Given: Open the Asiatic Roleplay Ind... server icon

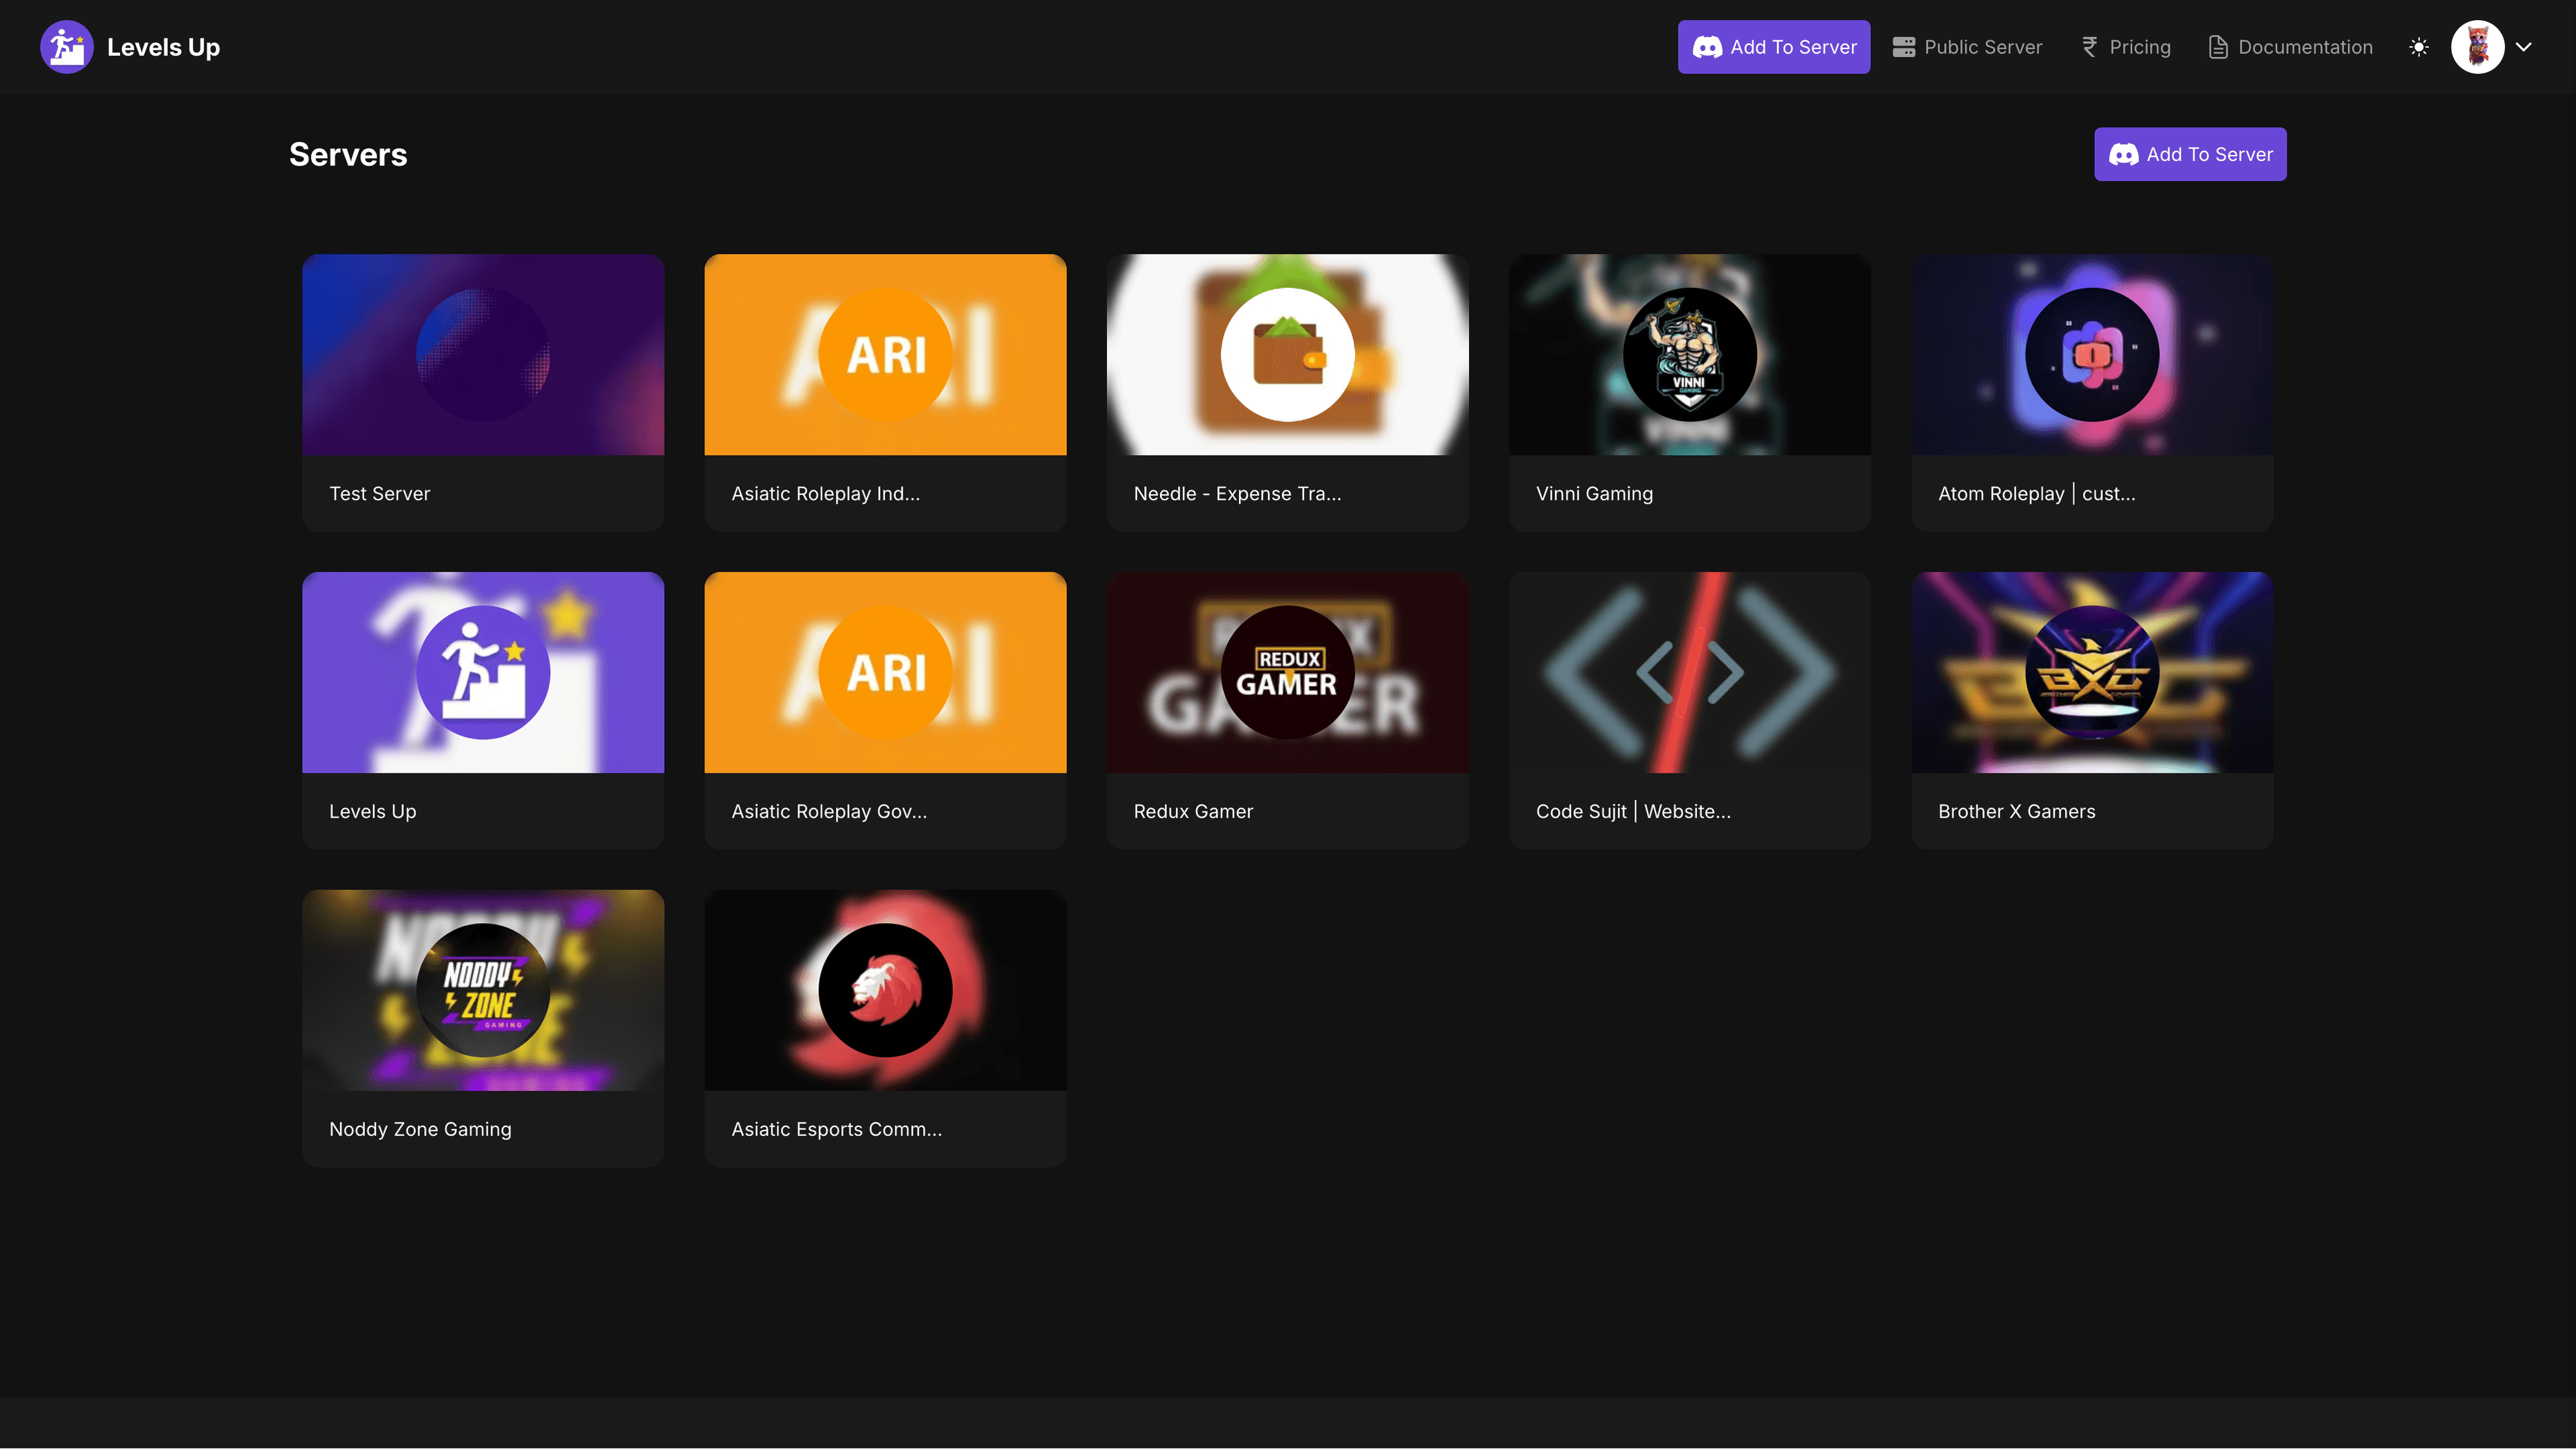Looking at the screenshot, I should (x=885, y=355).
